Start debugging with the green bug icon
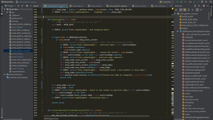The image size is (213, 120). pyautogui.click(x=181, y=2)
